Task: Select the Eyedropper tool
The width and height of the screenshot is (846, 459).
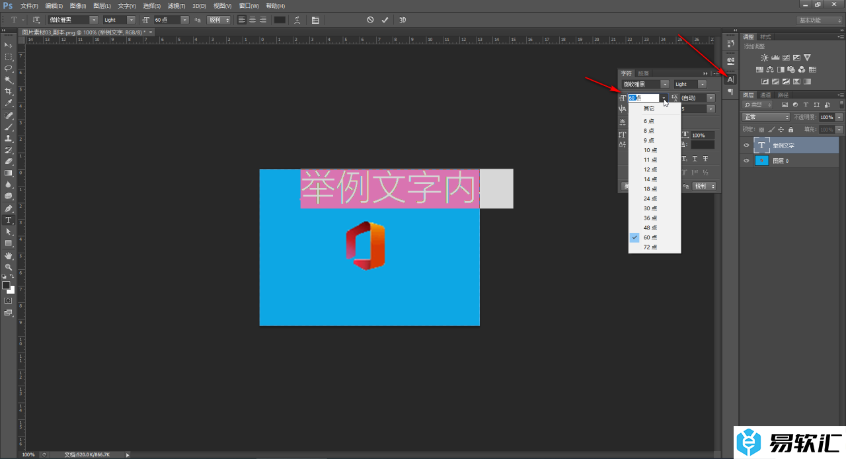Action: click(9, 103)
